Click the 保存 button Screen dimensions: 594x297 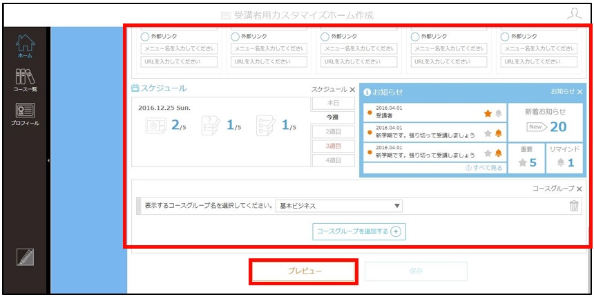click(x=416, y=271)
